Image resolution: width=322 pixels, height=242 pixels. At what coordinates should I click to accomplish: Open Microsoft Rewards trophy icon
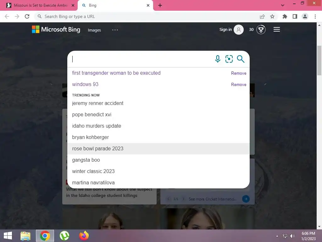tap(261, 30)
